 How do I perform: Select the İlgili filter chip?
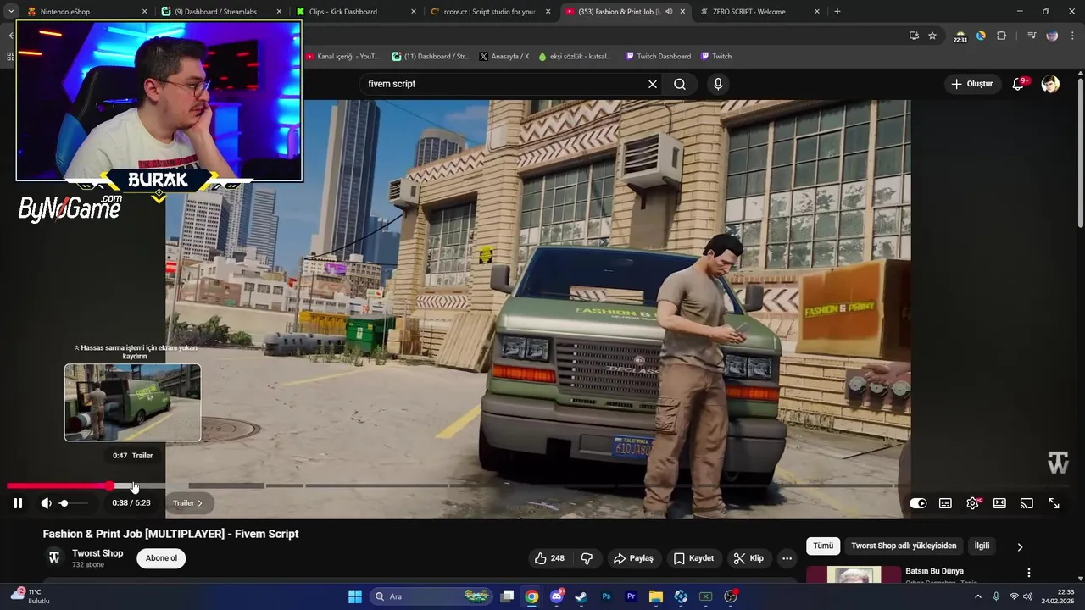(x=982, y=546)
